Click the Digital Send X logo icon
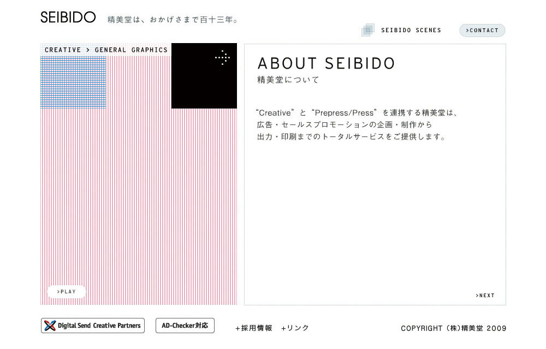Image resolution: width=546 pixels, height=349 pixels. tap(50, 326)
